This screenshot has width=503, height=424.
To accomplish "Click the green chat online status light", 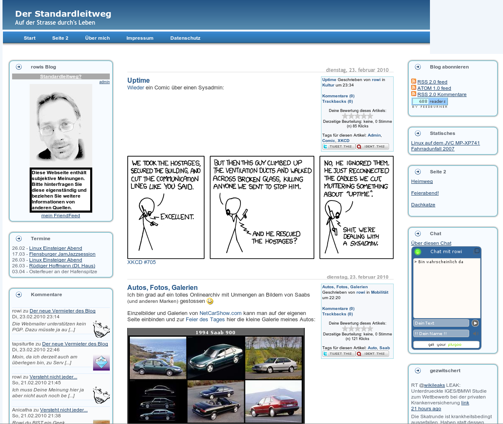I will [417, 251].
